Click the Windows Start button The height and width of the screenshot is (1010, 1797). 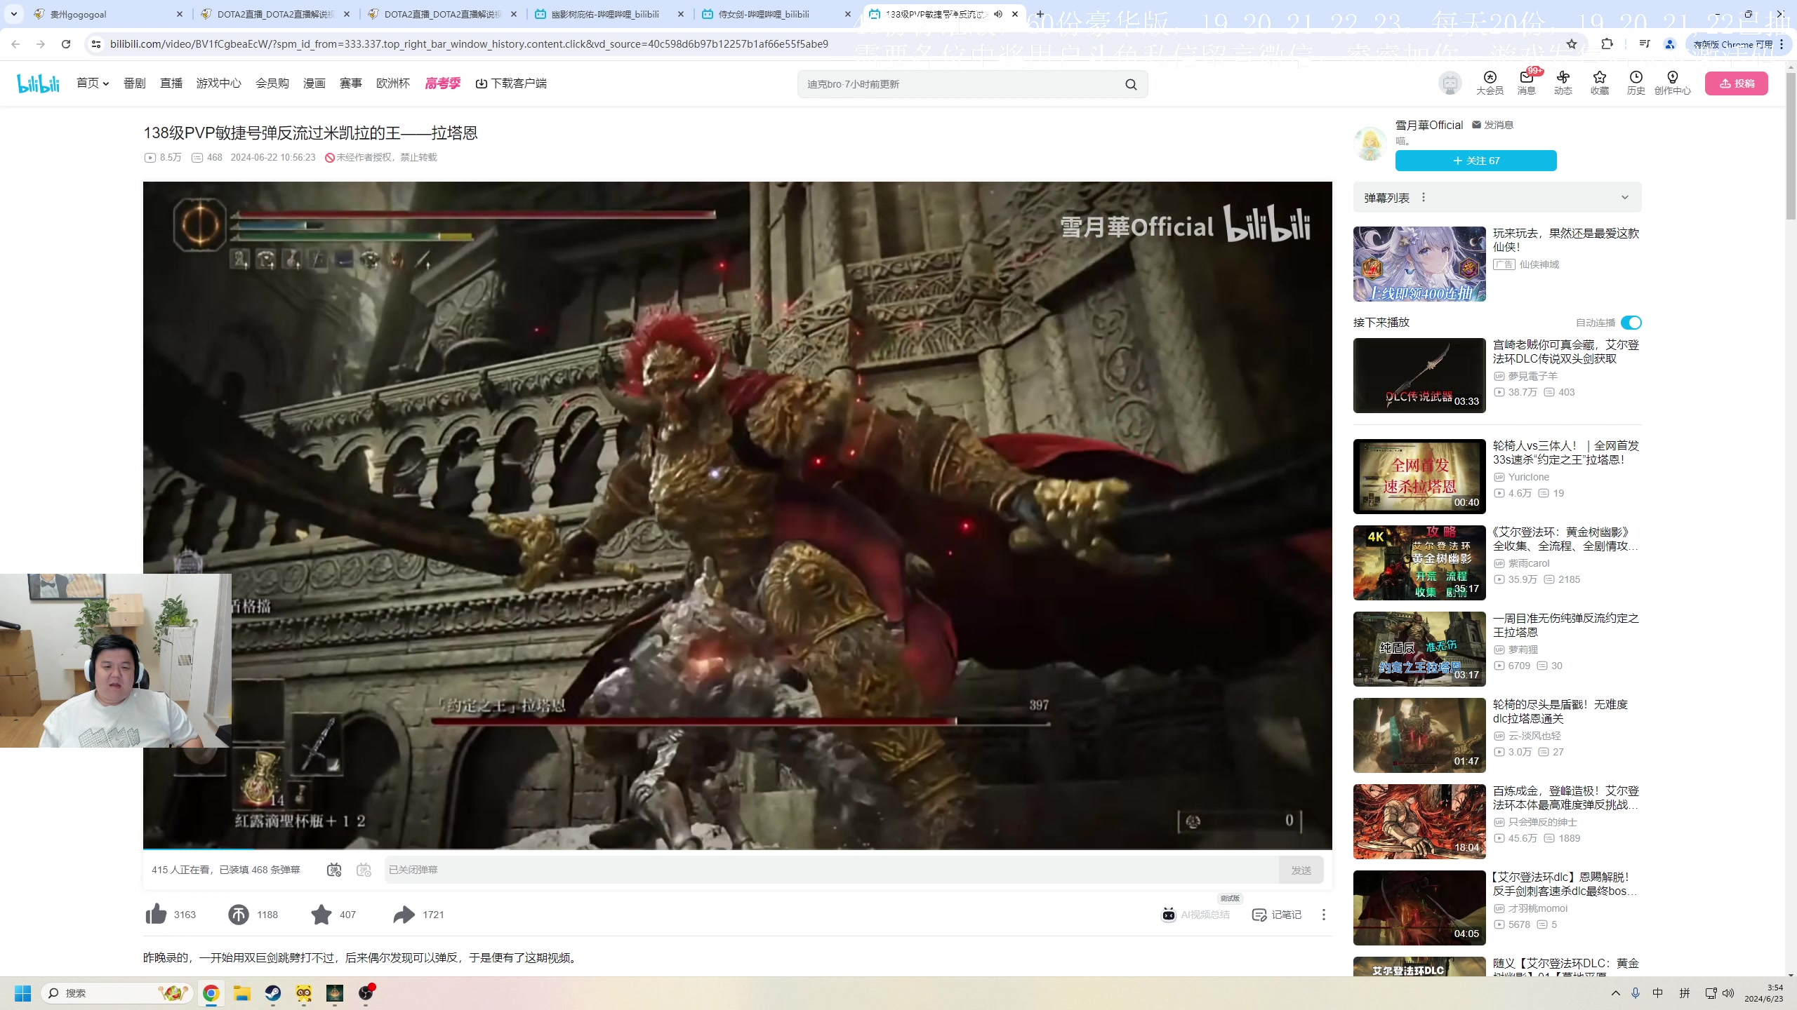[22, 992]
